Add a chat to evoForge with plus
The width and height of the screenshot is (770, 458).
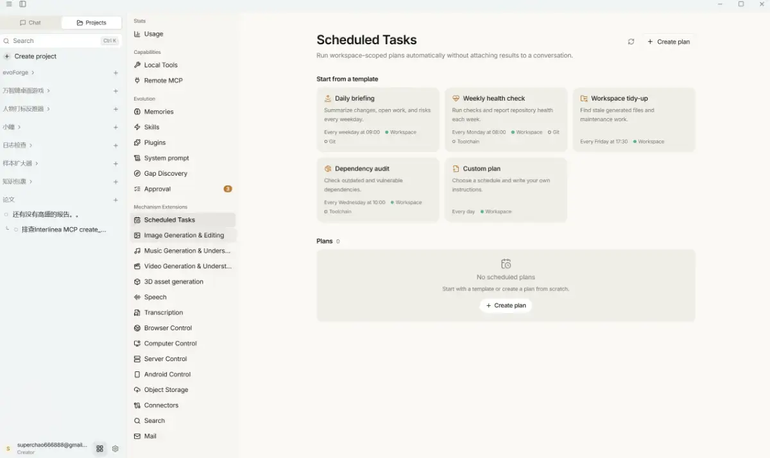(116, 73)
